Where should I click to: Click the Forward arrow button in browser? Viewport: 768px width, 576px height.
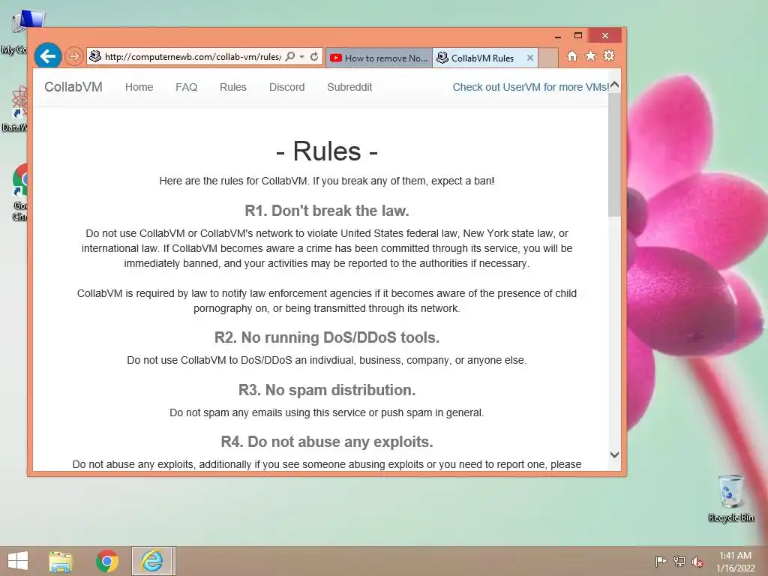pos(74,56)
